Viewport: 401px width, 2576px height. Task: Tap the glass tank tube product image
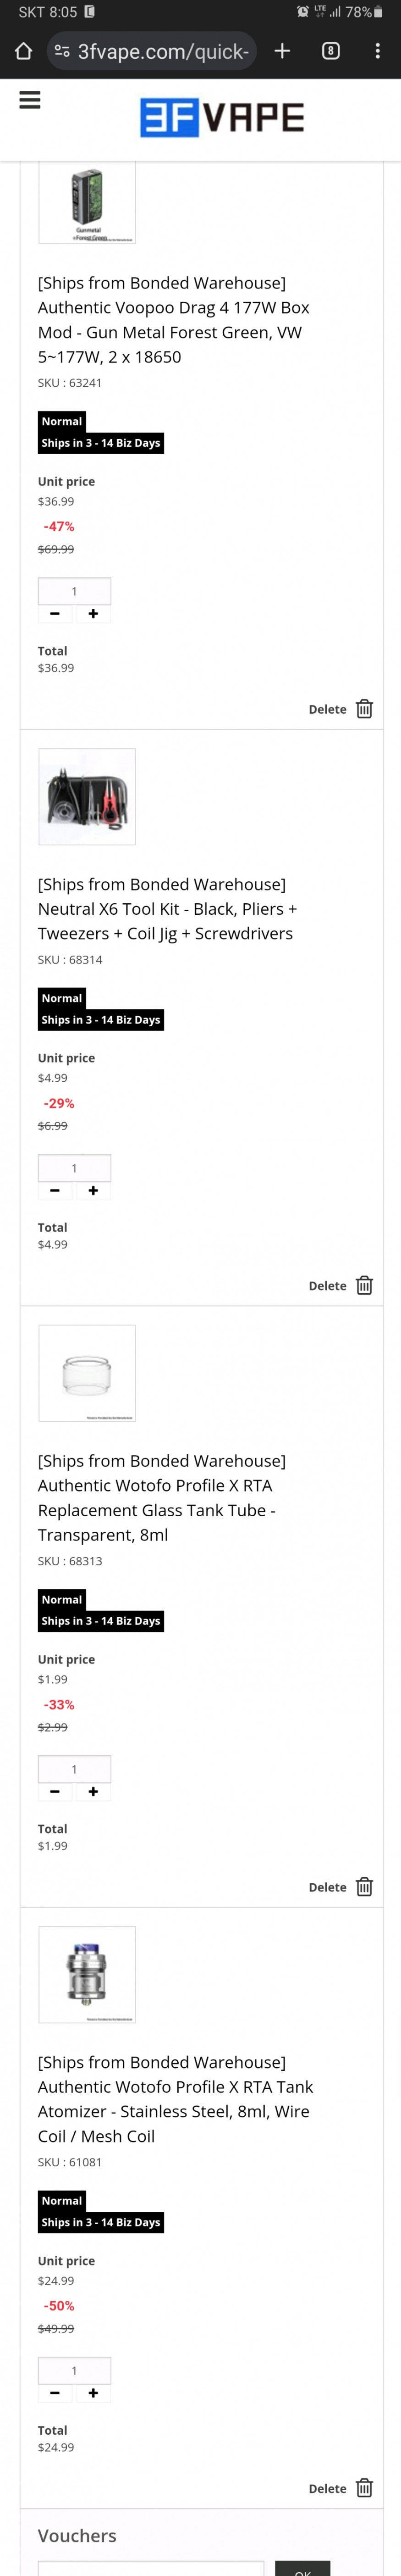coord(87,1373)
